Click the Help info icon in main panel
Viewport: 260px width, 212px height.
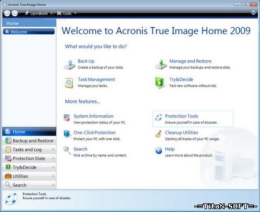coord(158,151)
